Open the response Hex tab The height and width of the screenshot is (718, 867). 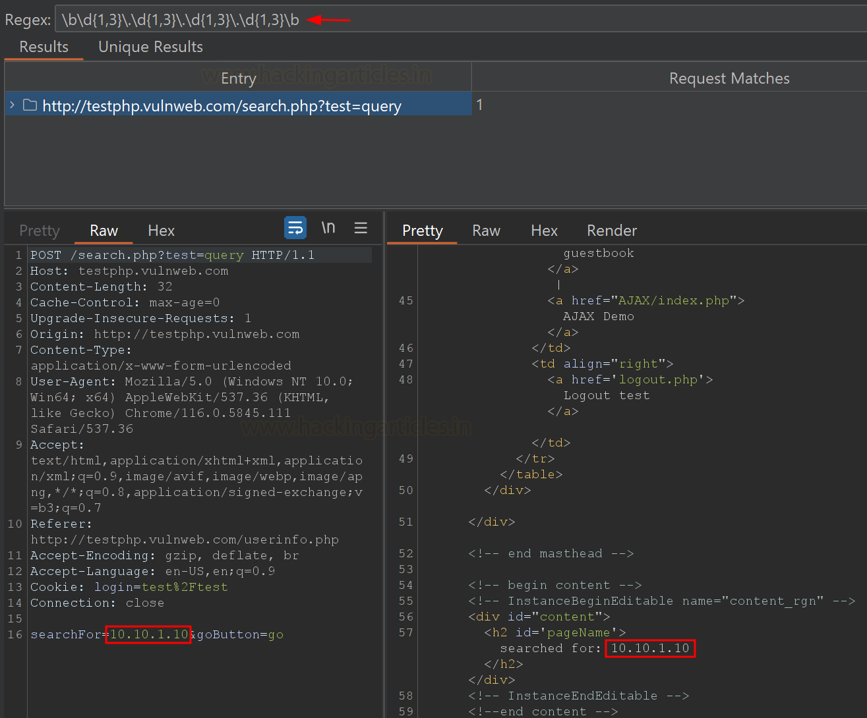pos(544,231)
